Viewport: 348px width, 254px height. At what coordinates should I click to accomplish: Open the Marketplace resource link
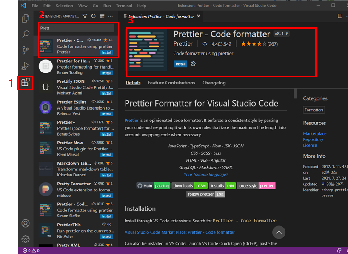tap(315, 134)
